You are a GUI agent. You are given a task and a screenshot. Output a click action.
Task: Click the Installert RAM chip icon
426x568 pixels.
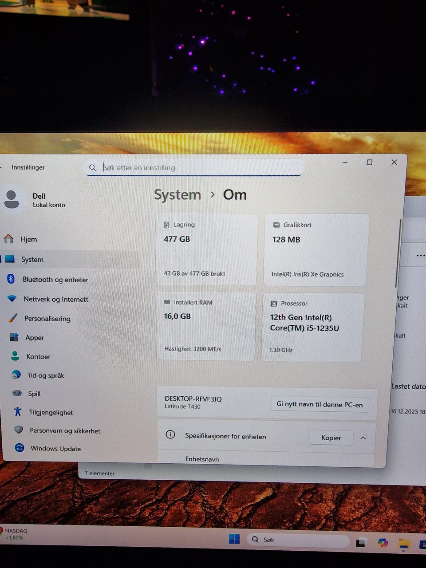[x=167, y=302]
